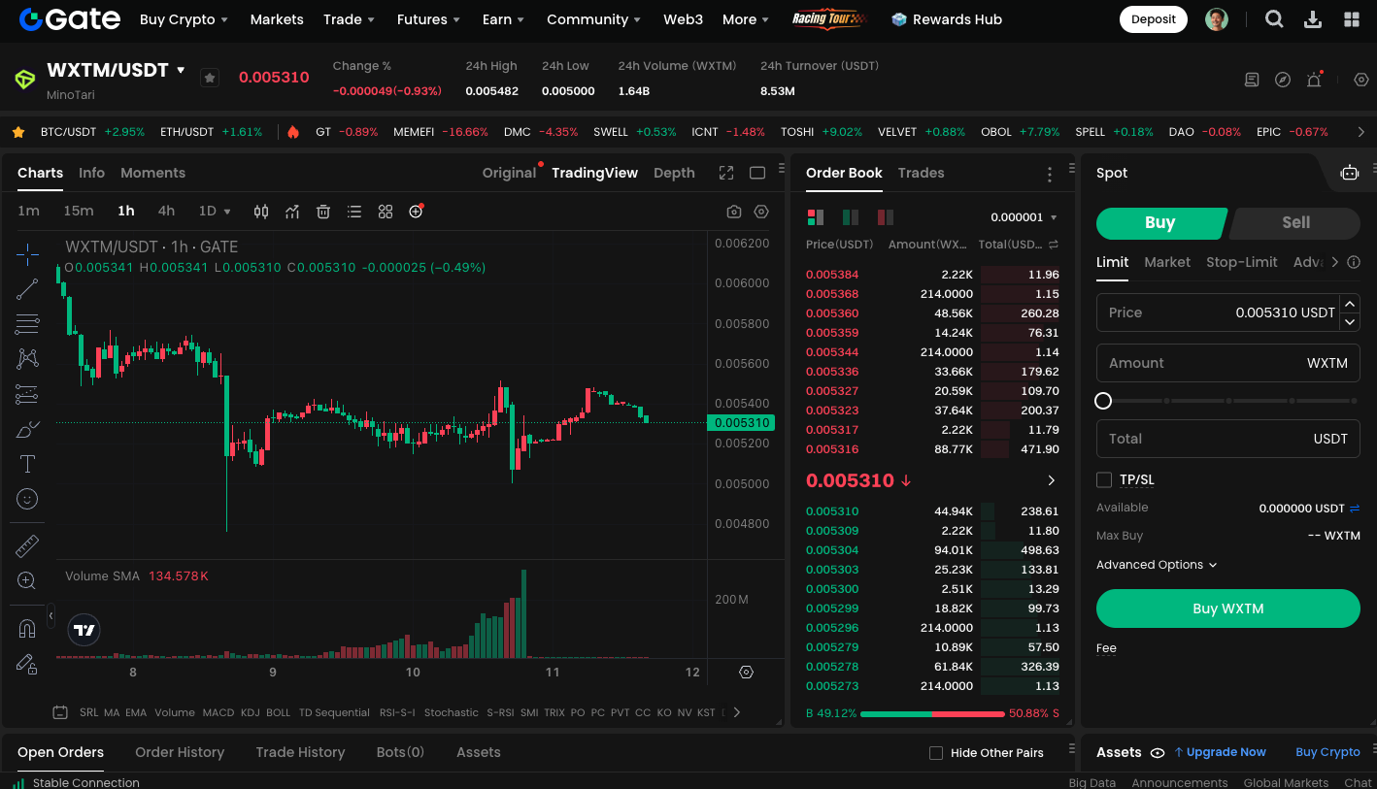The image size is (1377, 789).
Task: Toggle the lock all drawings tool
Action: tap(27, 664)
